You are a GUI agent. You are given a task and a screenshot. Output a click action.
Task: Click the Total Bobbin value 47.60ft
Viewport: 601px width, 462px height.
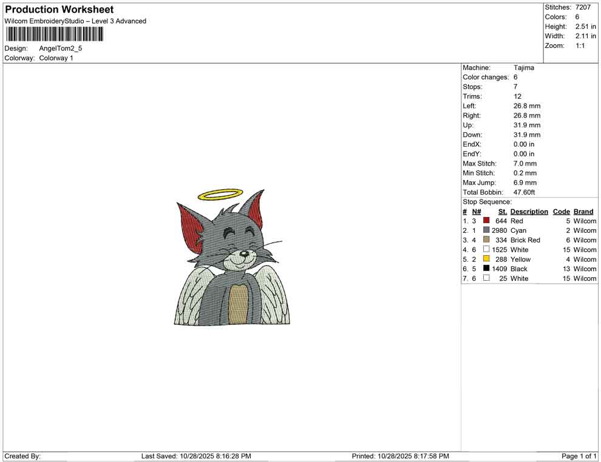524,192
